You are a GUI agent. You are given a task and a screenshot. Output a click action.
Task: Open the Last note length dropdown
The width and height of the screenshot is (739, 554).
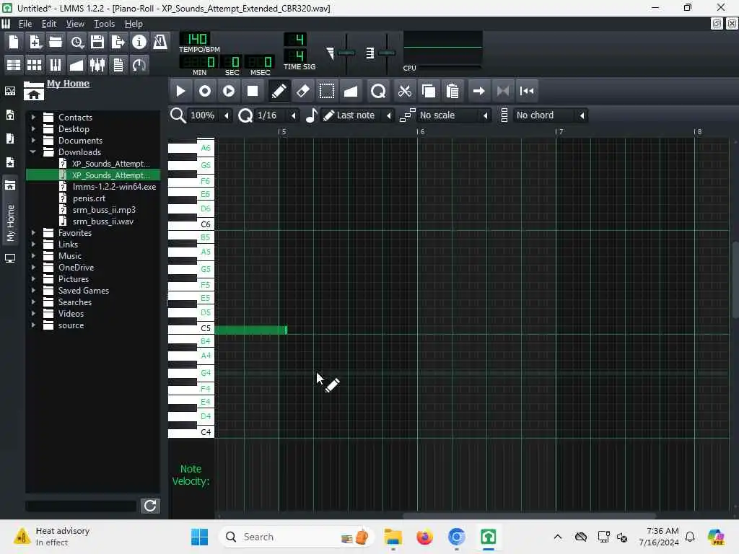358,115
